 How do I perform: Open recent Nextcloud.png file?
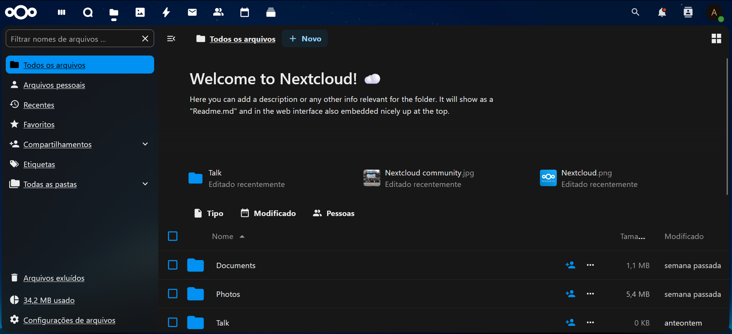click(589, 178)
